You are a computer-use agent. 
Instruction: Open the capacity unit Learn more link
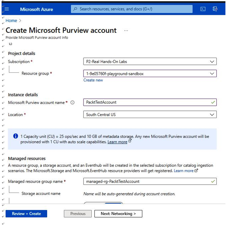pyautogui.click(x=117, y=142)
